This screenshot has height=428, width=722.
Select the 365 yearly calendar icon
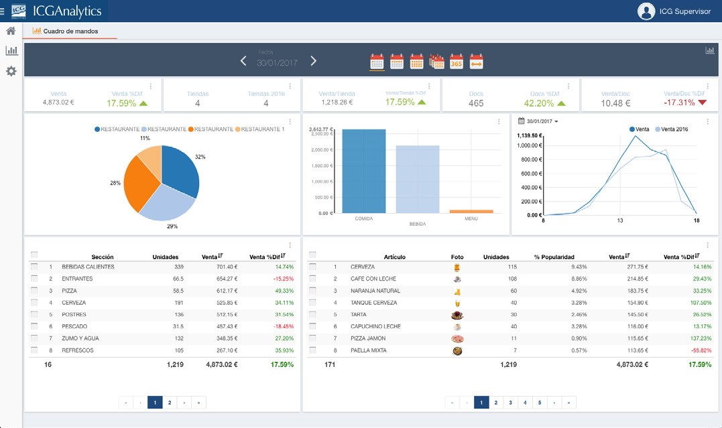[457, 62]
